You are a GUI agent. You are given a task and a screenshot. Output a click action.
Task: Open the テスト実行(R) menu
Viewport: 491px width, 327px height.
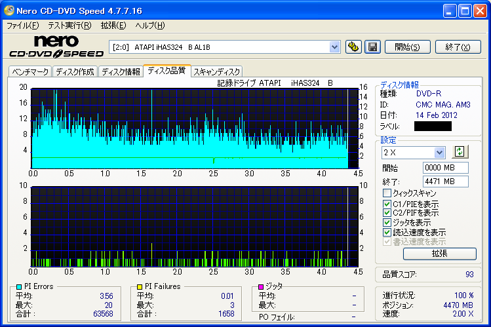pos(69,26)
